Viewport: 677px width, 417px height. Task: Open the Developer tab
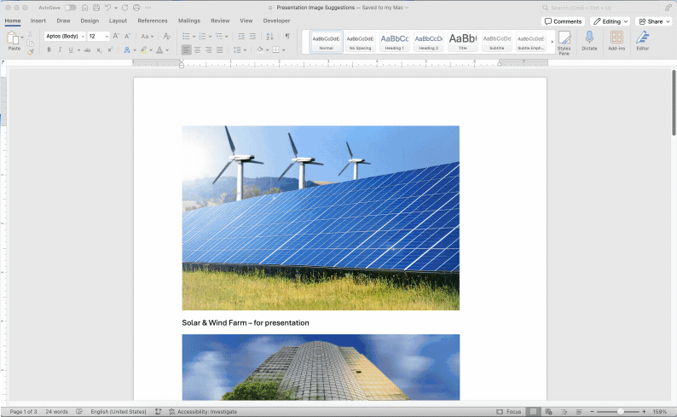click(277, 20)
